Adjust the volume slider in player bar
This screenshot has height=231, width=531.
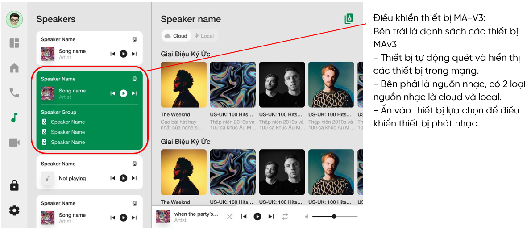tap(335, 216)
